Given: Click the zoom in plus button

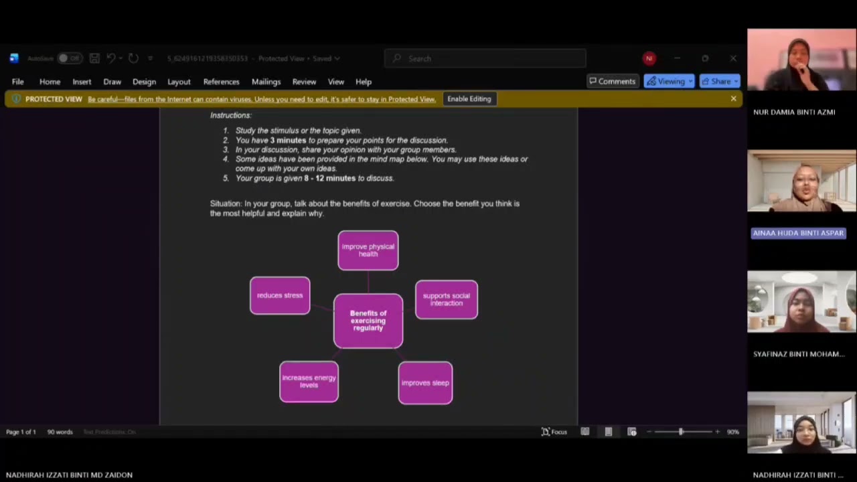Looking at the screenshot, I should (x=717, y=432).
